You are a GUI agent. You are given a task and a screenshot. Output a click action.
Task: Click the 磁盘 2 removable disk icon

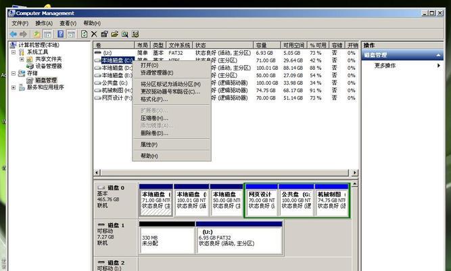[101, 262]
